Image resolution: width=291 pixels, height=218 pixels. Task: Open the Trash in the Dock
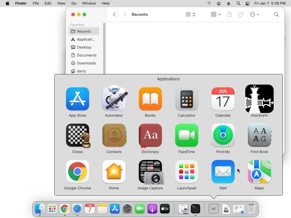251,209
